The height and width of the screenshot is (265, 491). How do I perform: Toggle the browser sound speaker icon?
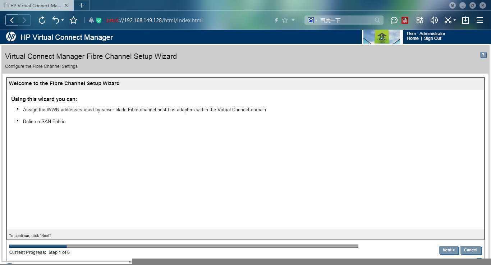(434, 20)
